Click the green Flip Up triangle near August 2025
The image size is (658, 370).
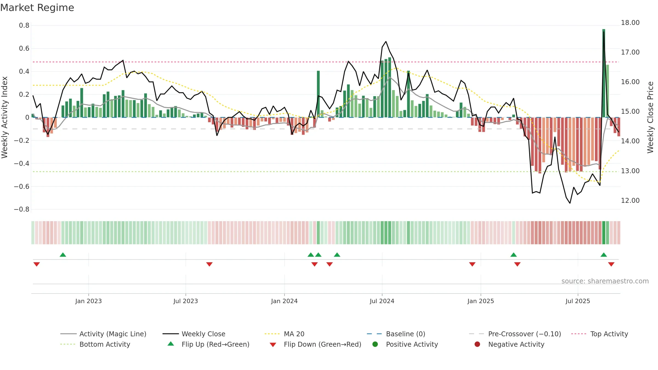pos(604,255)
